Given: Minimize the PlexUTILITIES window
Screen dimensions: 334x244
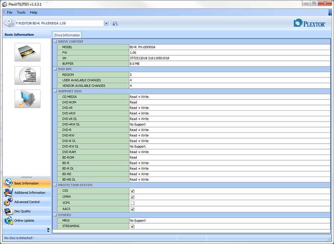Looking at the screenshot, I should coord(306,3).
